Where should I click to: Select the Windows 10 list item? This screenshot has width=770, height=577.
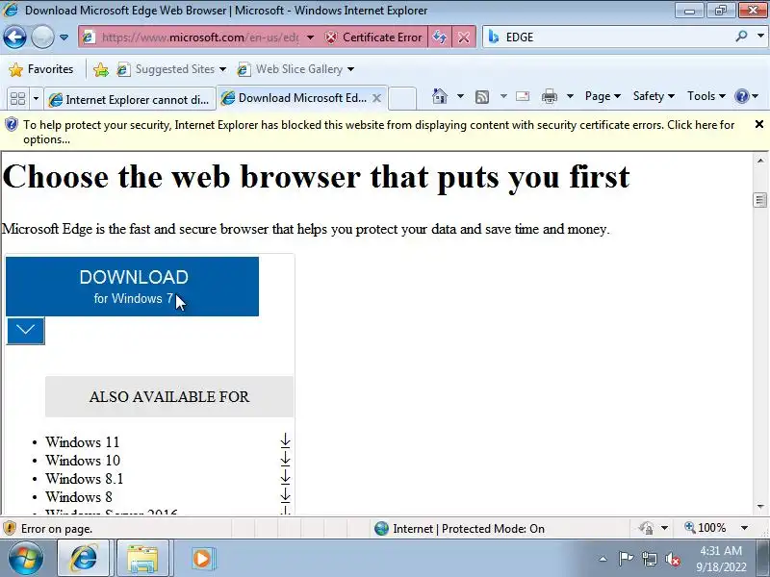point(83,461)
